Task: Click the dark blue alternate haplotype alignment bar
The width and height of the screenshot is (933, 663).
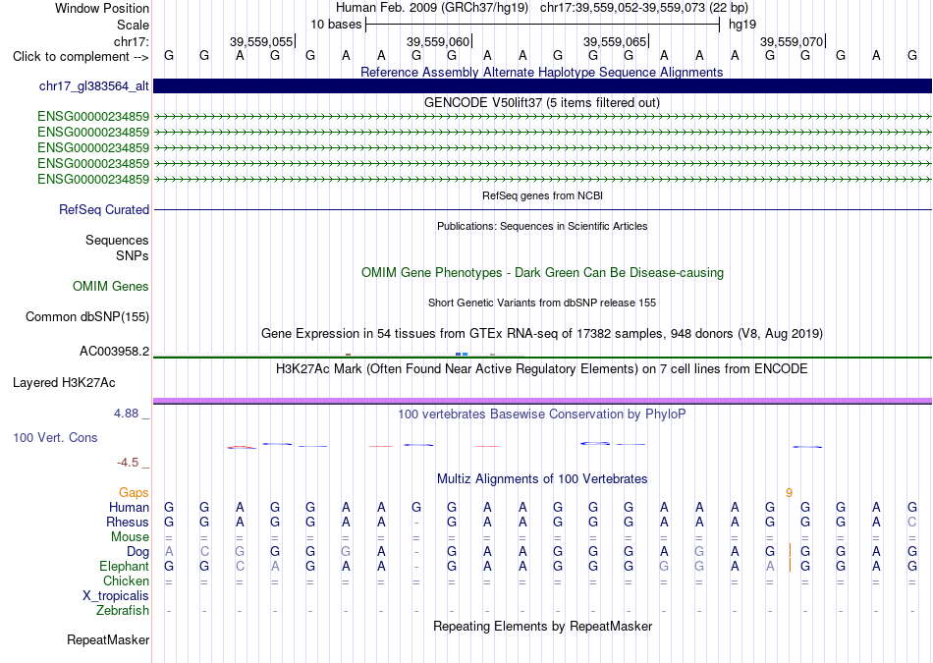Action: (543, 86)
